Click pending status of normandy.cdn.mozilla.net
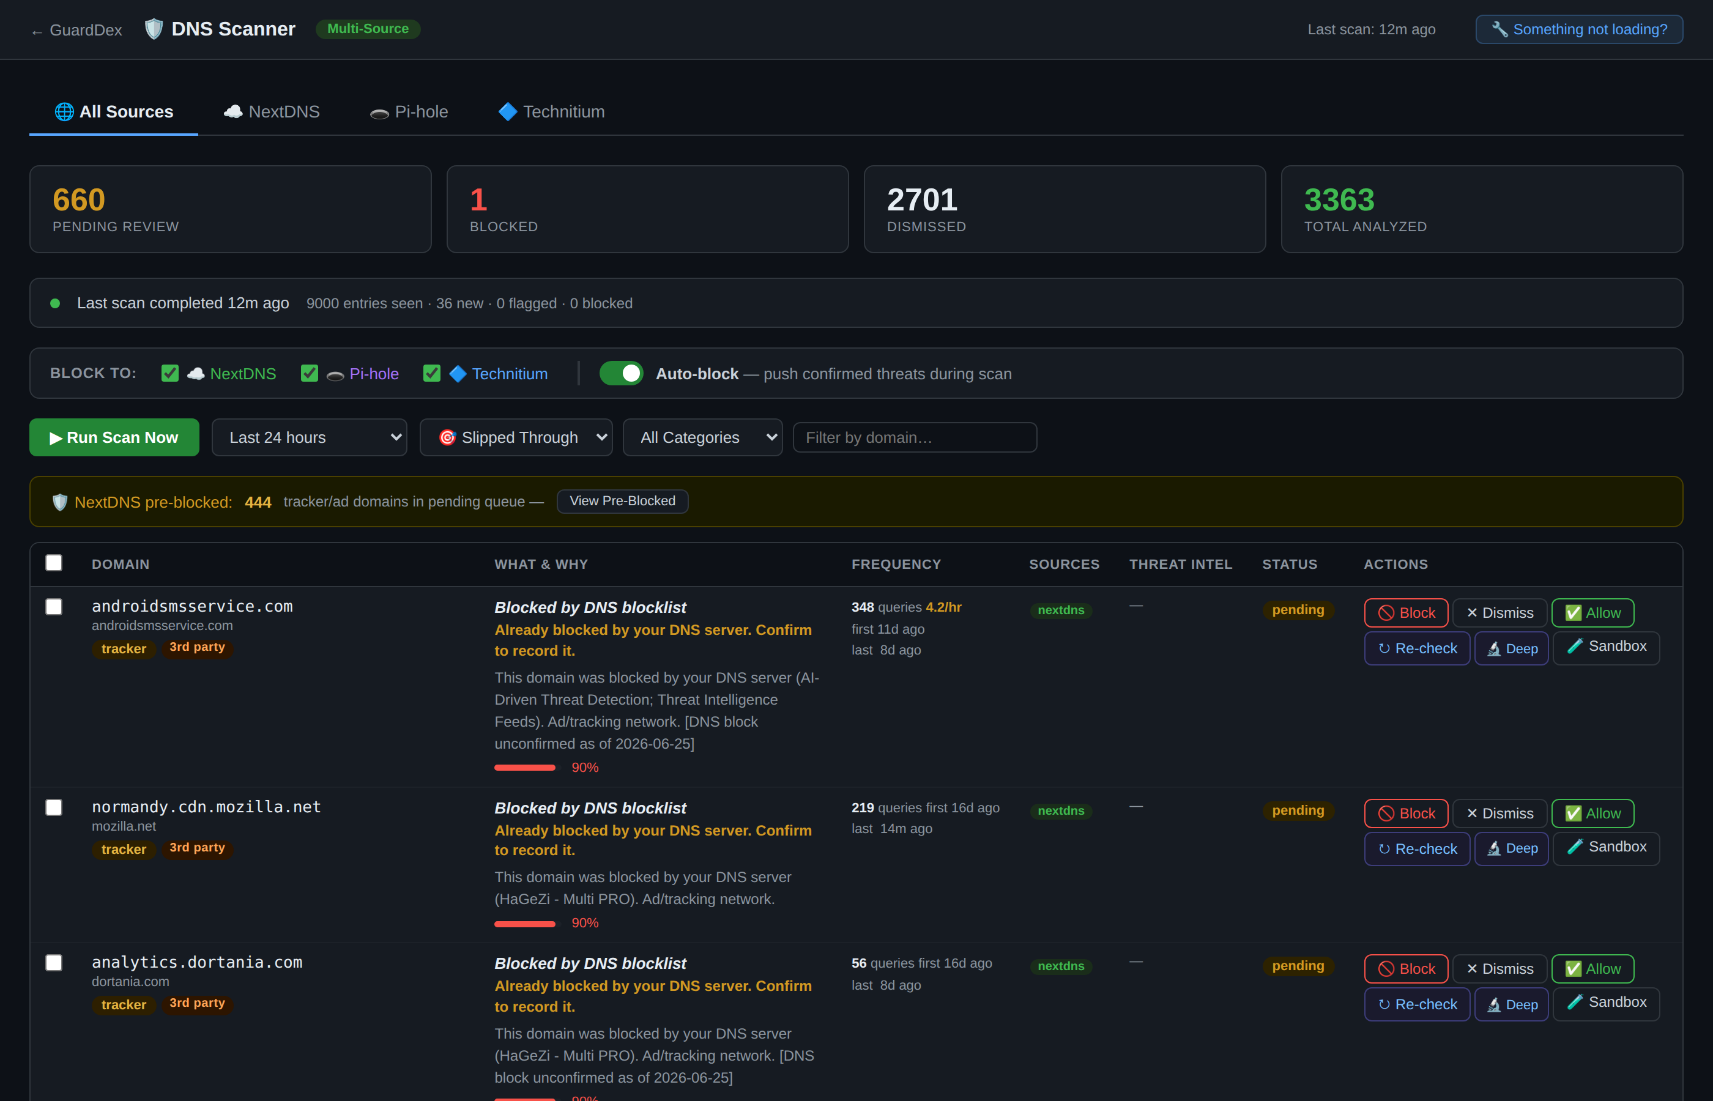Image resolution: width=1713 pixels, height=1101 pixels. point(1298,810)
